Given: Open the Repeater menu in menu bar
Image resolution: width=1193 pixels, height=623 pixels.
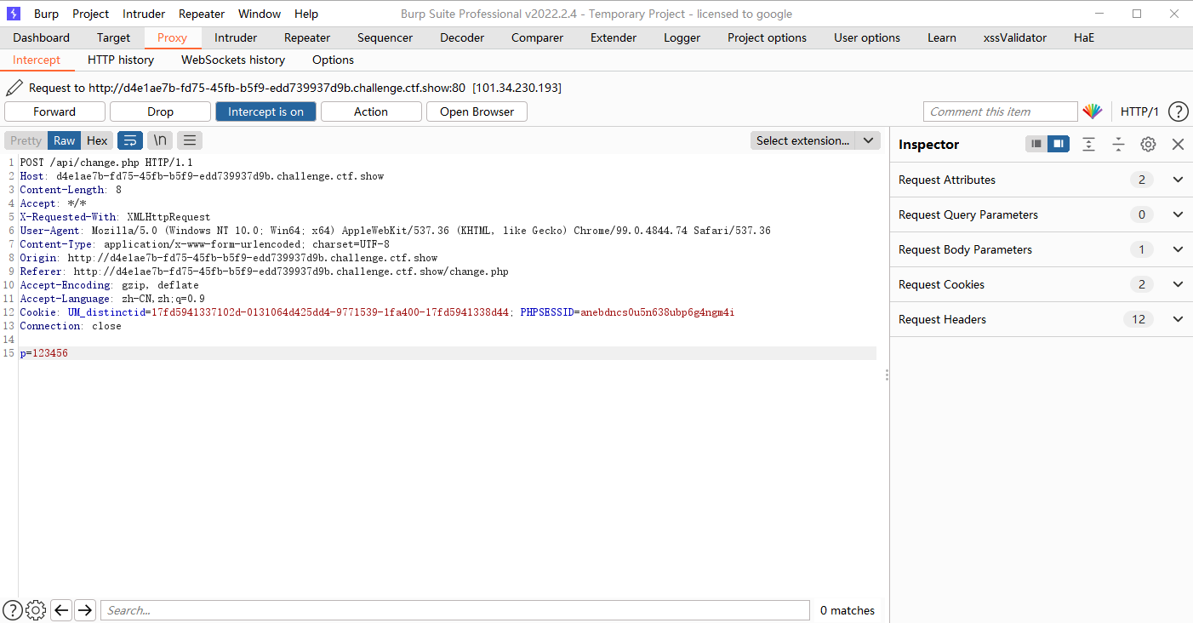Looking at the screenshot, I should click(202, 14).
